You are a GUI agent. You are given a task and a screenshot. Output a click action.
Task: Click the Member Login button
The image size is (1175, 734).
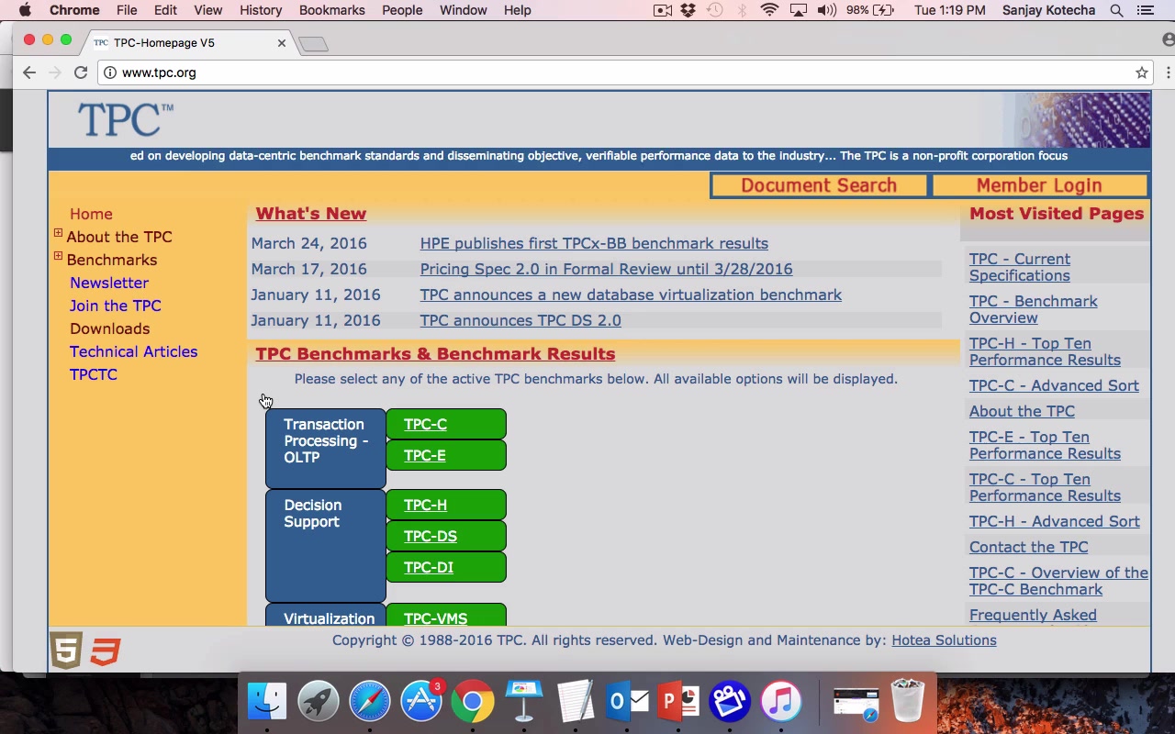tap(1039, 185)
